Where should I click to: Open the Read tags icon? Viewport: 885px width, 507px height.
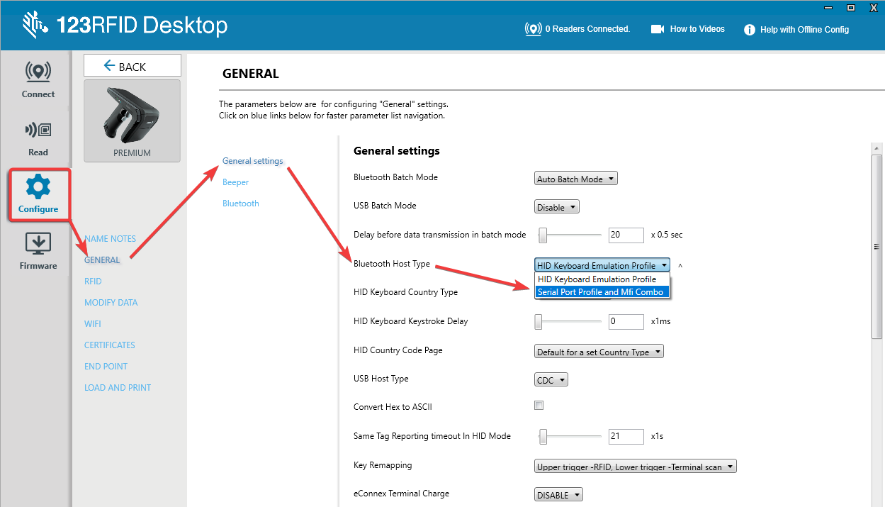(x=38, y=130)
